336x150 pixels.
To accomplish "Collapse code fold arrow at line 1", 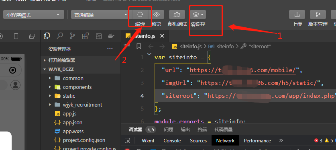I will point(149,54).
